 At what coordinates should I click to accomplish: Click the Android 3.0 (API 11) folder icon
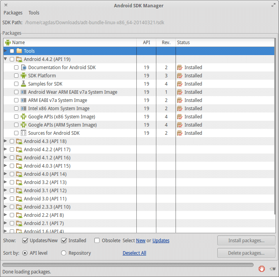click(19, 198)
